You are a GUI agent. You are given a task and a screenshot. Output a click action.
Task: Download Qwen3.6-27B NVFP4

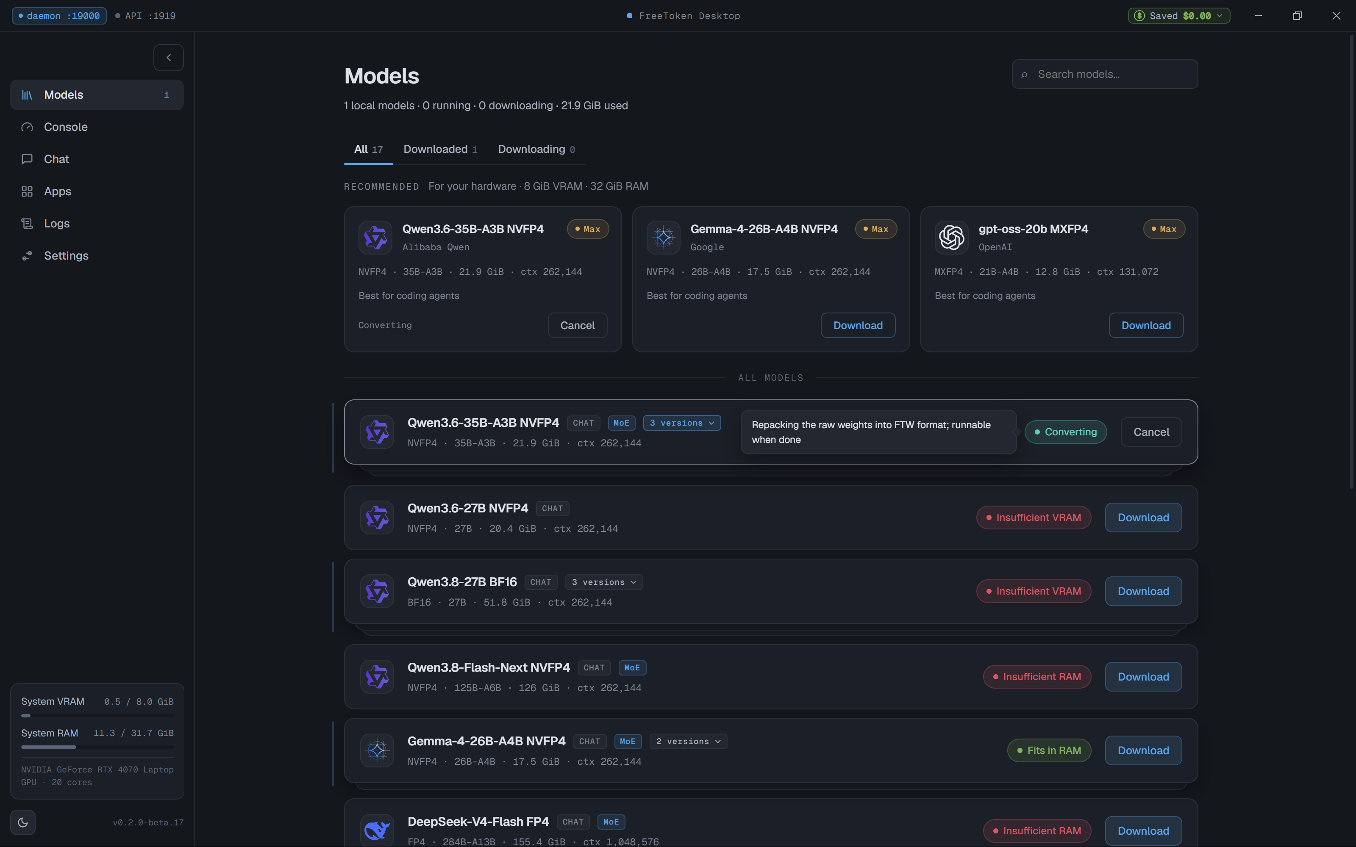(x=1143, y=518)
